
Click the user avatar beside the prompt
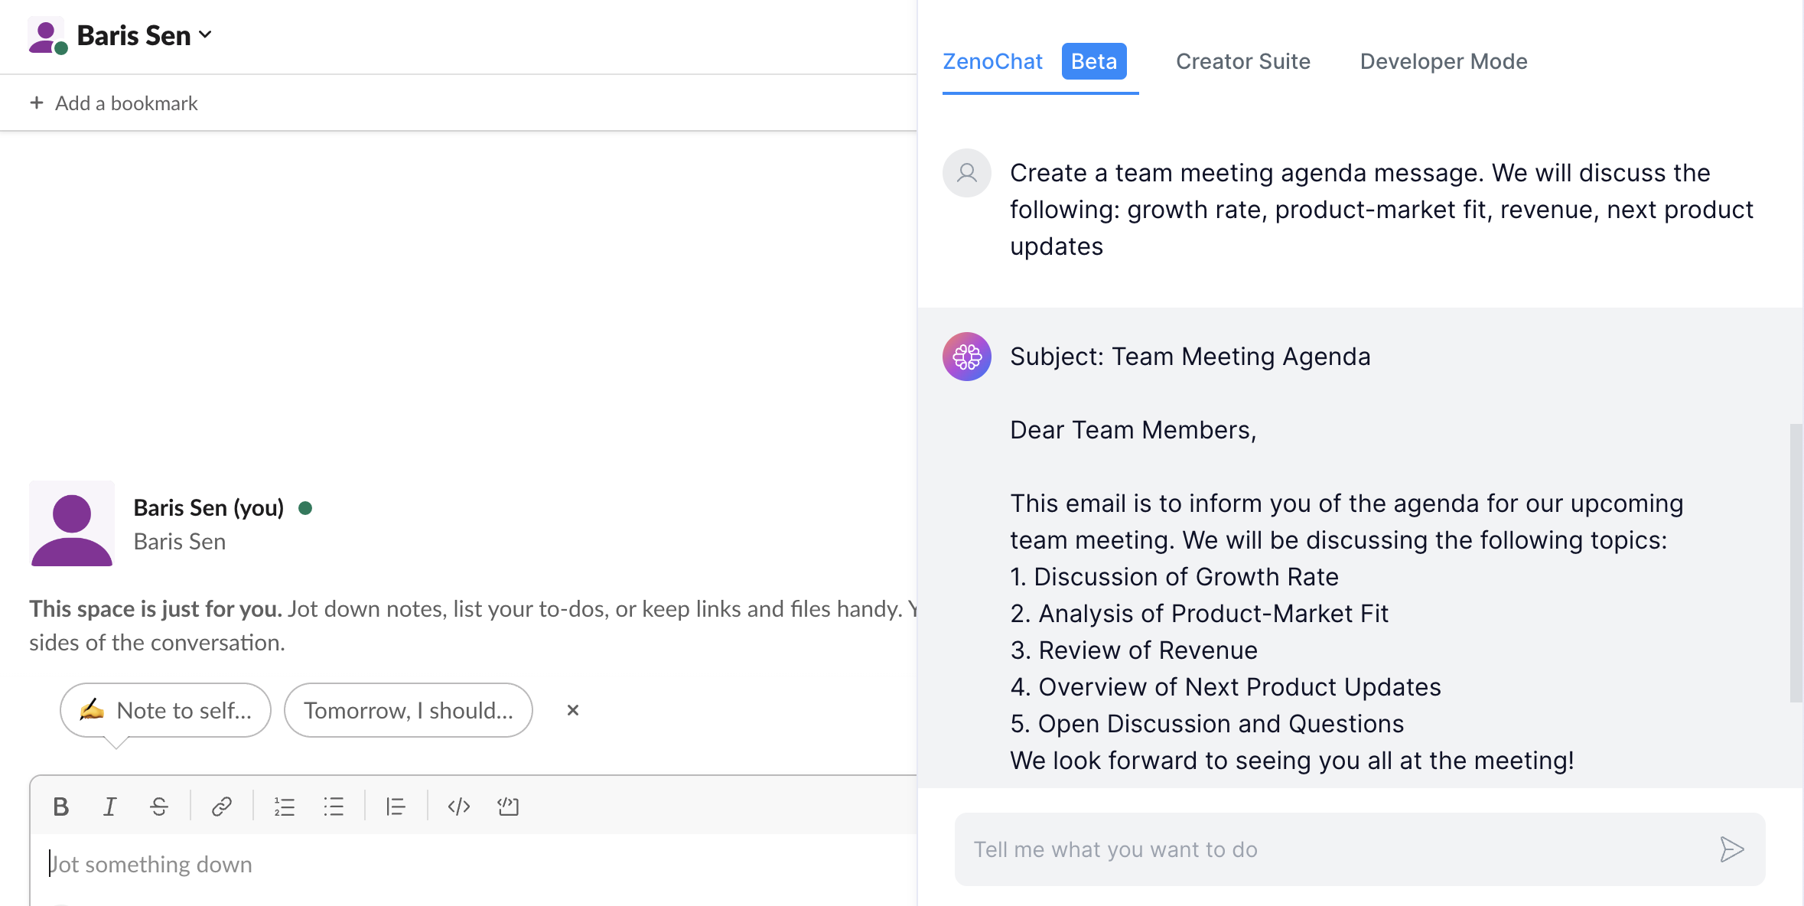pyautogui.click(x=967, y=173)
